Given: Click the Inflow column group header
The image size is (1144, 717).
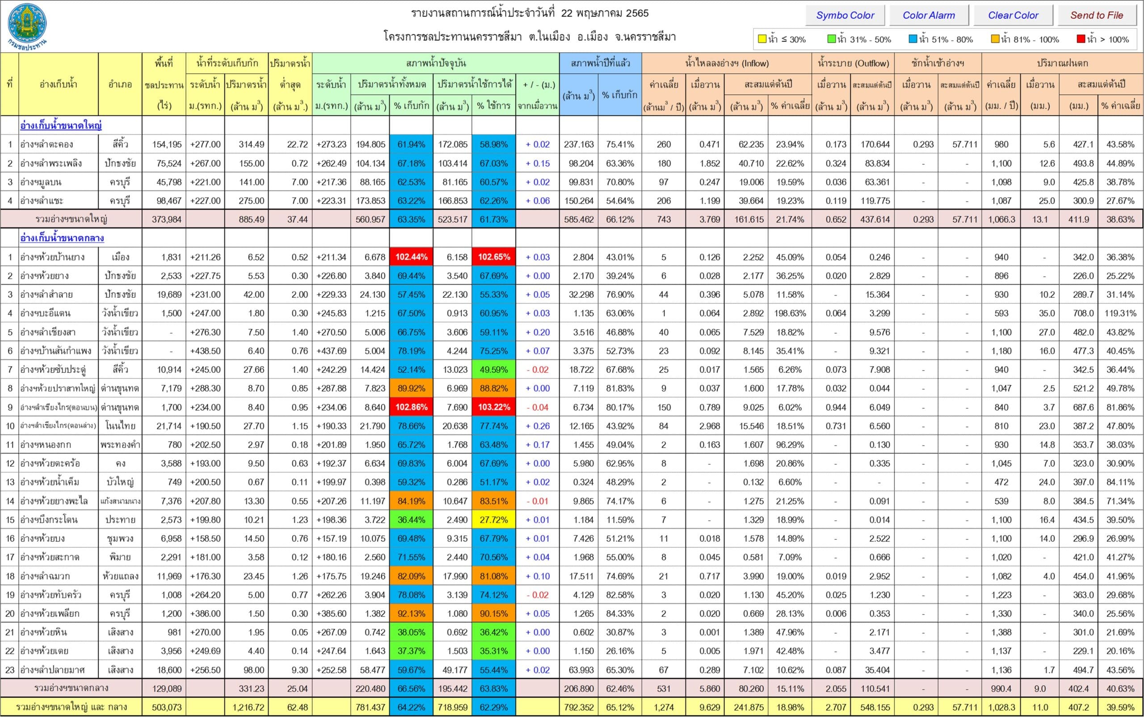Looking at the screenshot, I should tap(726, 63).
